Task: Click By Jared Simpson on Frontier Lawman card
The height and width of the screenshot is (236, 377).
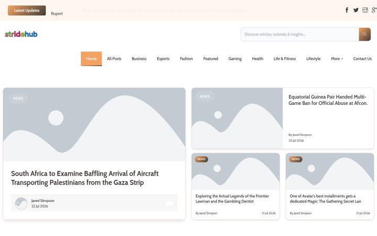Action: [x=206, y=213]
